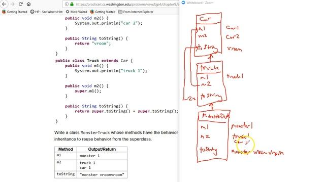Click the Method table header

(x=66, y=149)
